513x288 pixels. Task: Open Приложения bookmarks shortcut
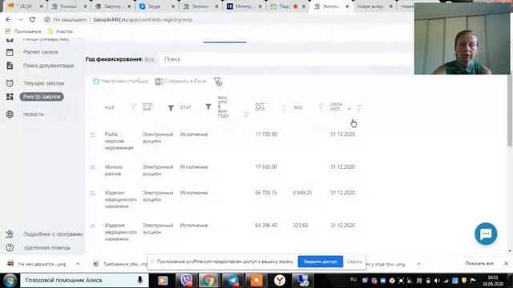[x=23, y=31]
